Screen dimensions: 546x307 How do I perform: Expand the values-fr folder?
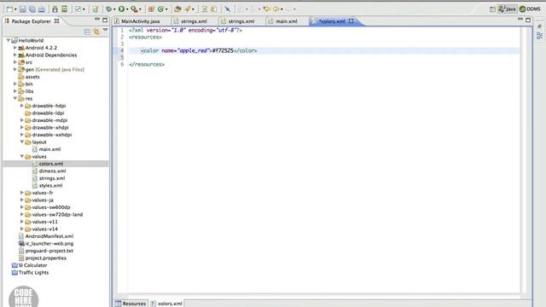[x=22, y=193]
